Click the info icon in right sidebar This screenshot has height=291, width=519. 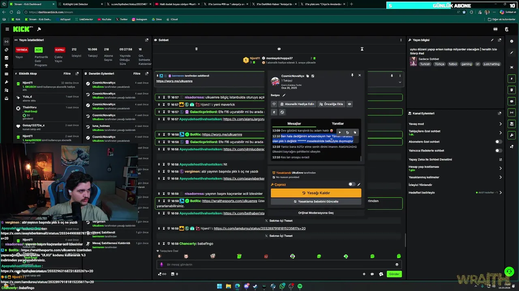[512, 42]
